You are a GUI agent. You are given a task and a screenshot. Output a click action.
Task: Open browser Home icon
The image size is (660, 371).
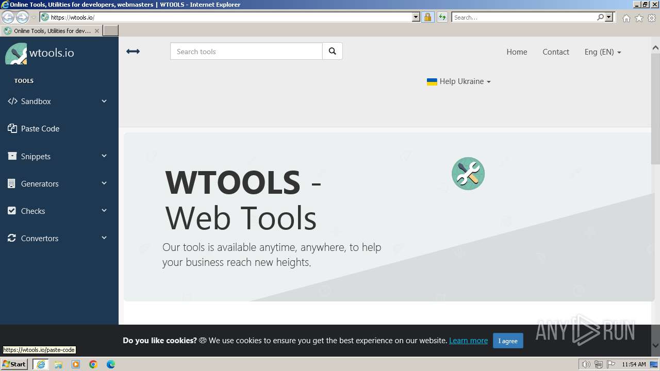pyautogui.click(x=626, y=18)
